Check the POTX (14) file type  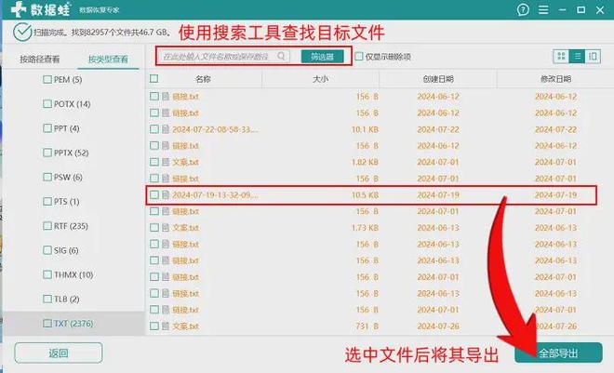click(47, 104)
